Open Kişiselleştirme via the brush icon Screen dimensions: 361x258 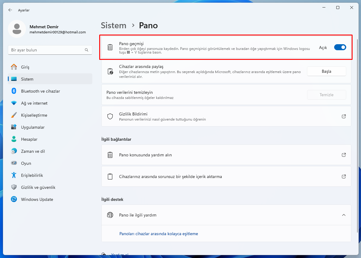[14, 115]
